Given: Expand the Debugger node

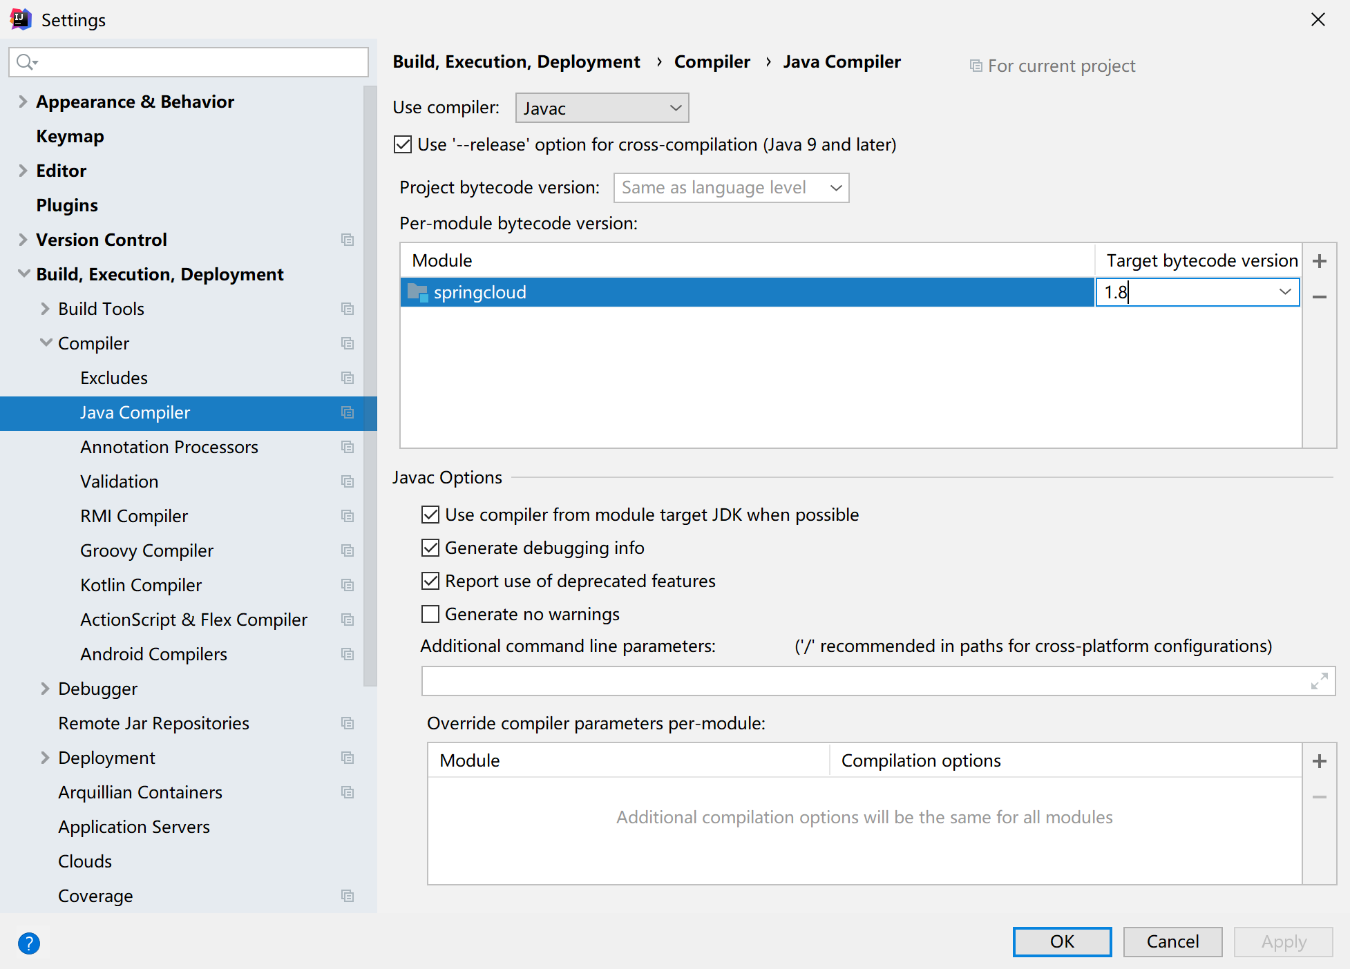Looking at the screenshot, I should [45, 689].
